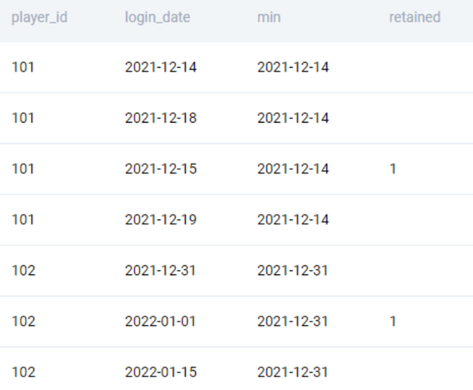Select retained value 1 for 2021-12-15 row

click(x=393, y=169)
